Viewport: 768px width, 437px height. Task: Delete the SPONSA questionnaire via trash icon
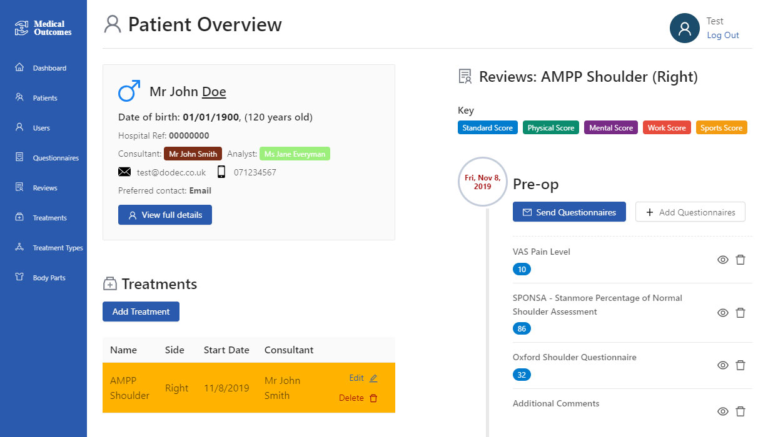tap(740, 313)
